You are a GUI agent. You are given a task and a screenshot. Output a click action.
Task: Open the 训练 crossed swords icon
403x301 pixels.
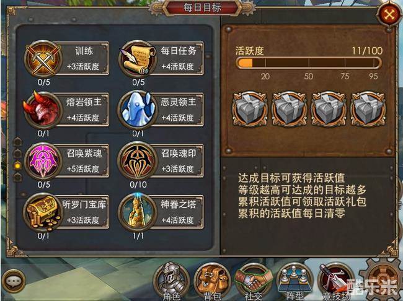pos(43,59)
